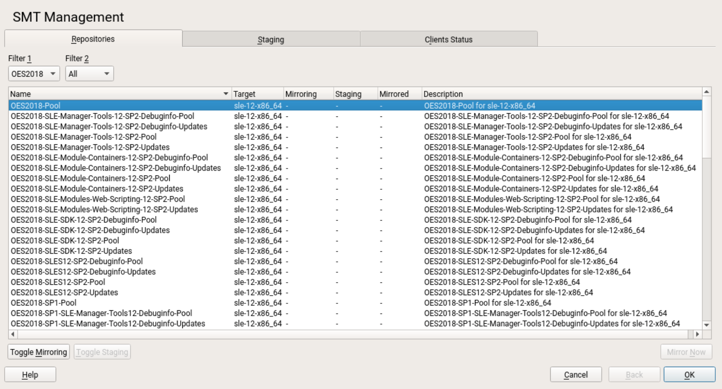Viewport: 722px width, 389px height.
Task: Open the Clients Status tab
Action: [x=448, y=39]
